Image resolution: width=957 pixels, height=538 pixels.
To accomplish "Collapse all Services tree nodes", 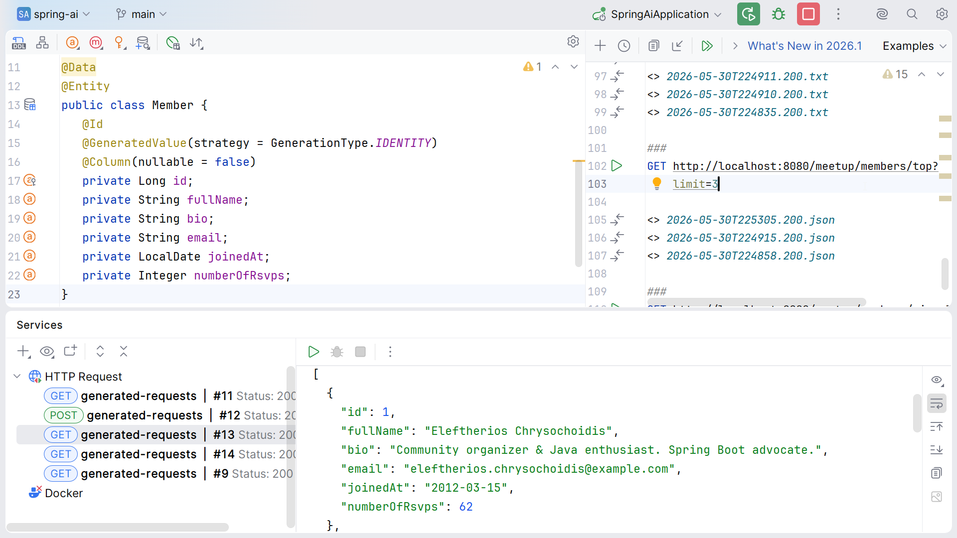I will [x=124, y=351].
